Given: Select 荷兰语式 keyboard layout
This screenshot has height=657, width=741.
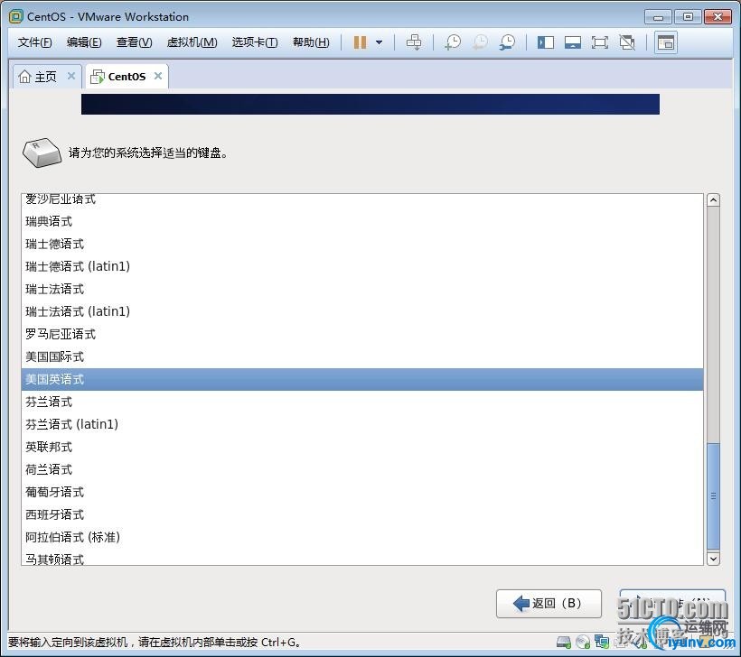Looking at the screenshot, I should point(362,469).
